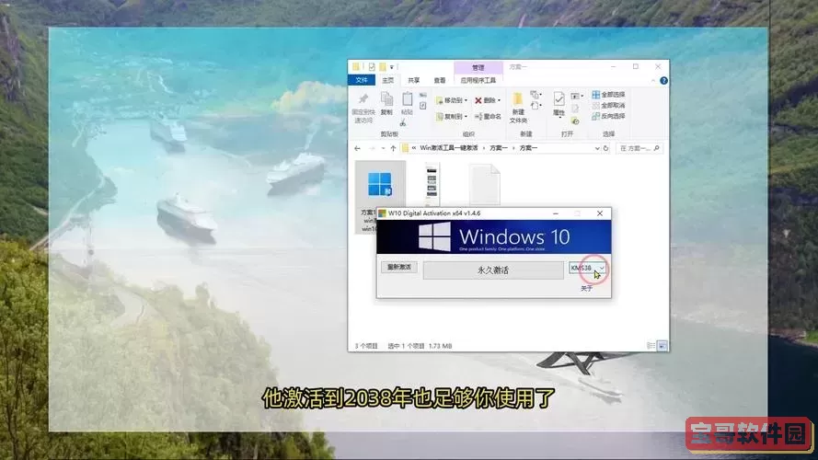Click quick access toolbar New folder icon

383,67
